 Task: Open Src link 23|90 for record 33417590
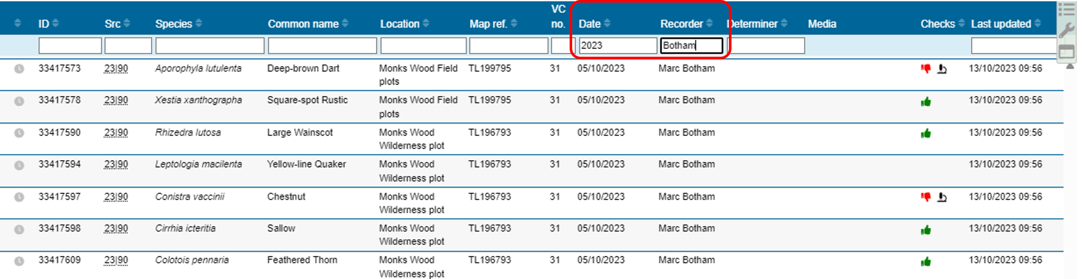116,133
